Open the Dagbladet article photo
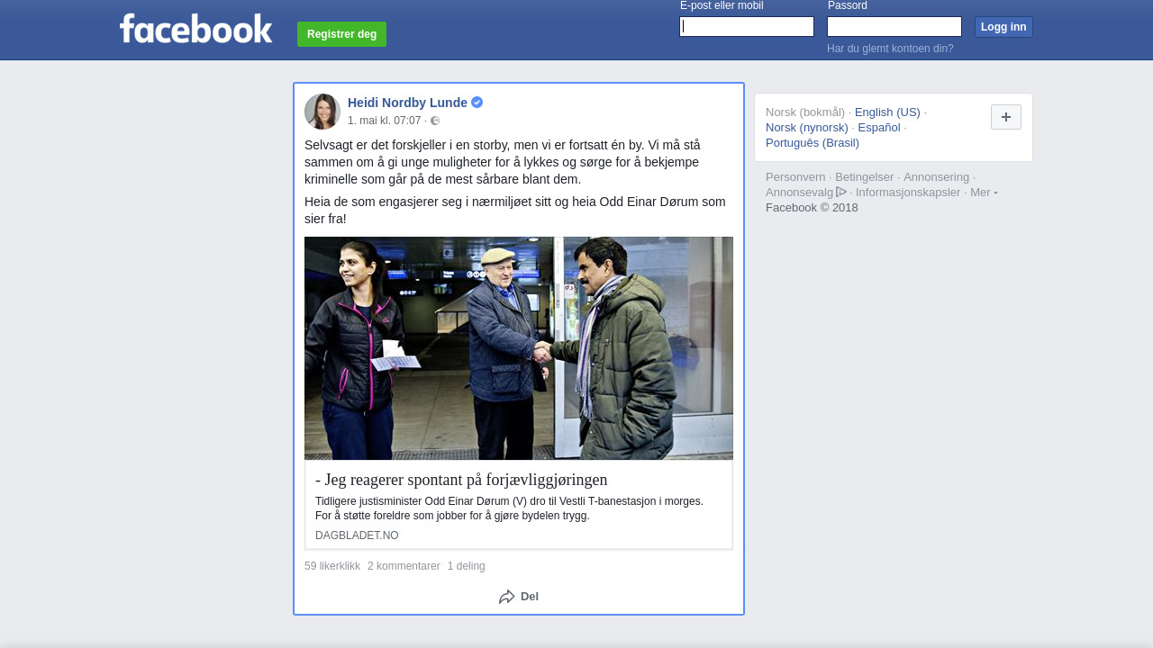Viewport: 1153px width, 648px height. pos(519,348)
